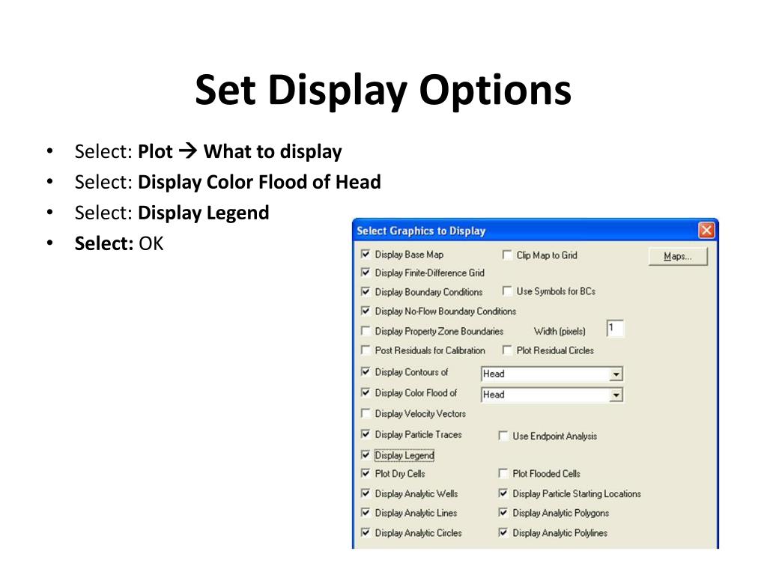Toggle Display Color Flood of checkbox
The height and width of the screenshot is (575, 767).
[x=366, y=392]
